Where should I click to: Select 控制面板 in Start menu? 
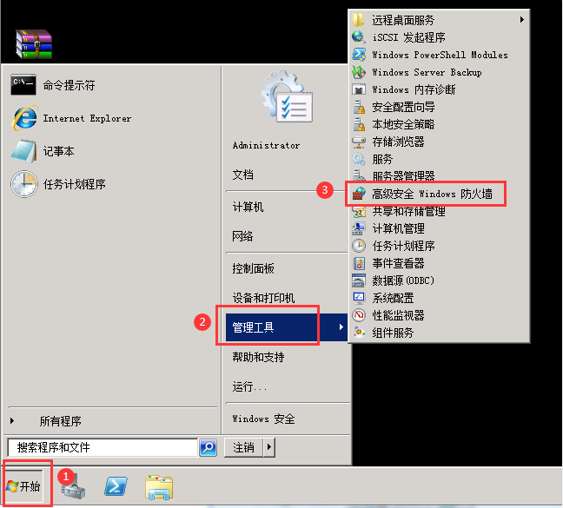click(253, 268)
